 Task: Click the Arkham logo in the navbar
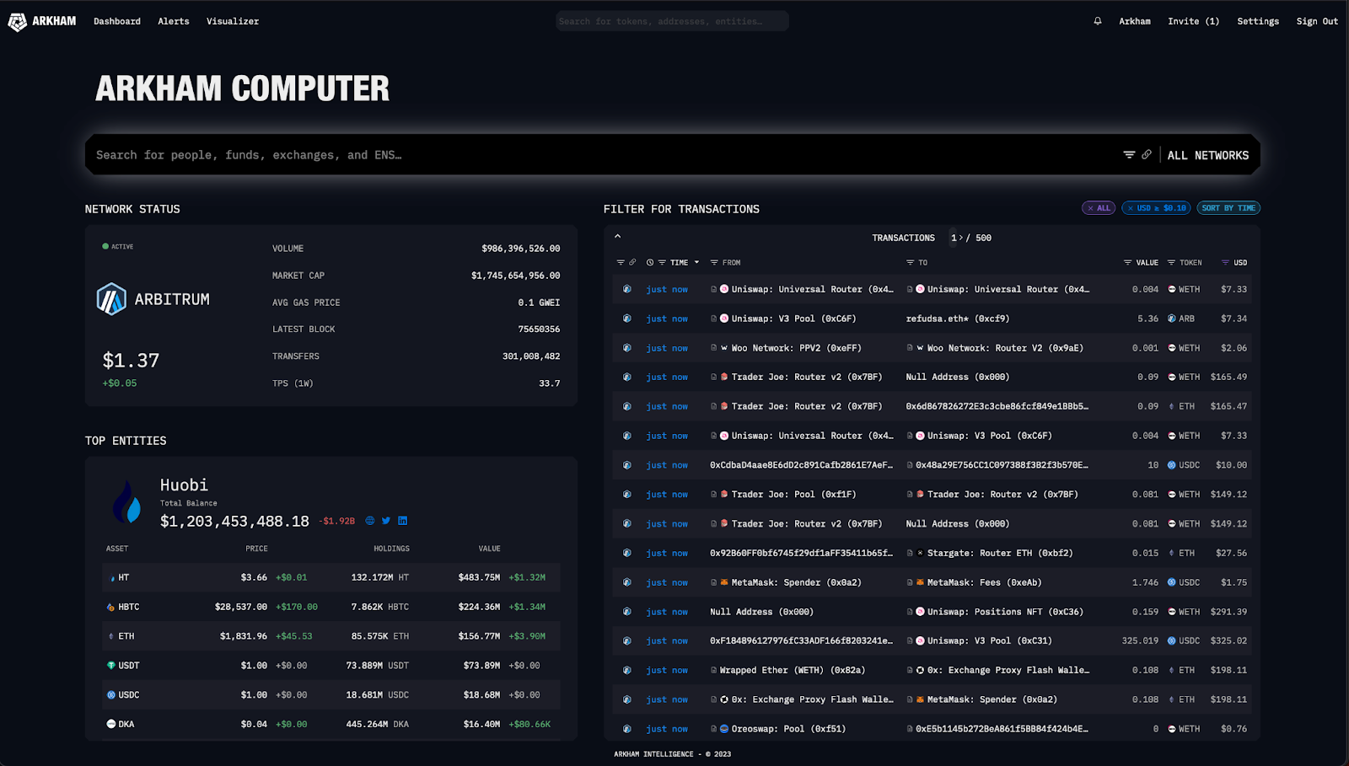tap(42, 21)
